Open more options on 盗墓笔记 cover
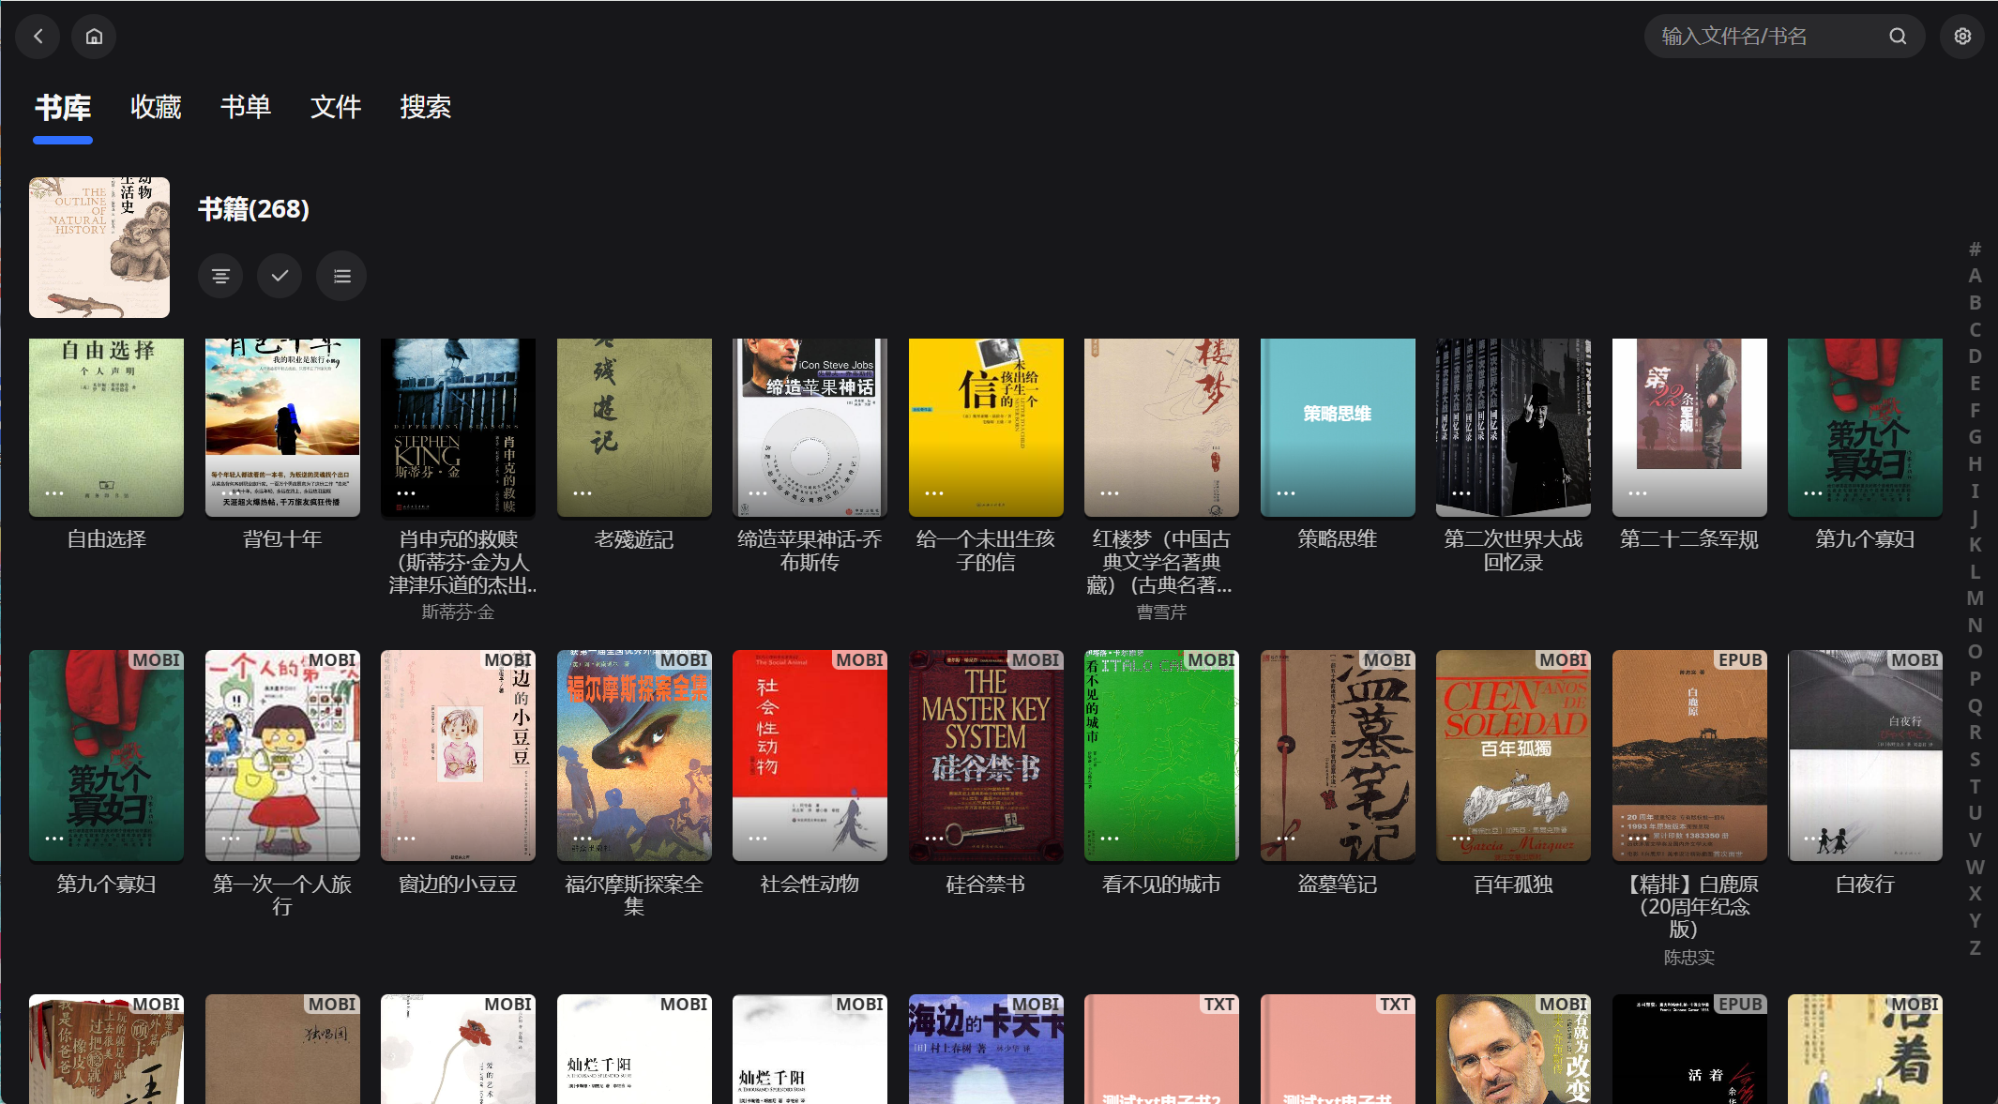The image size is (1998, 1104). [x=1285, y=839]
